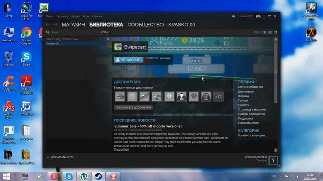Viewport: 323px width, 181px height.
Task: Open the Советы сообщества link
Action: 251,114
